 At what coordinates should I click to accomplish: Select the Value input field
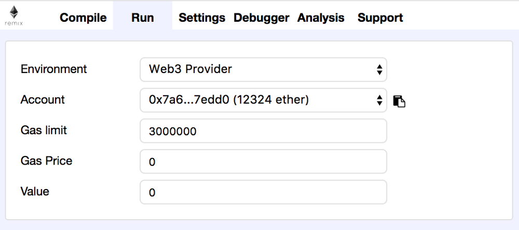point(263,192)
